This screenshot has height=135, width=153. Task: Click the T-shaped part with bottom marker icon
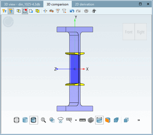(x=64, y=11)
